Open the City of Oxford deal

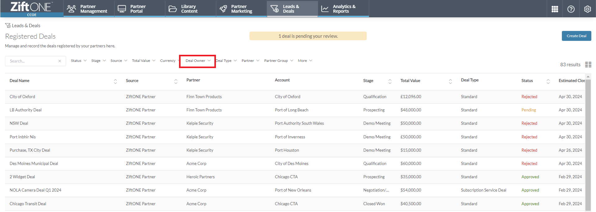[22, 97]
